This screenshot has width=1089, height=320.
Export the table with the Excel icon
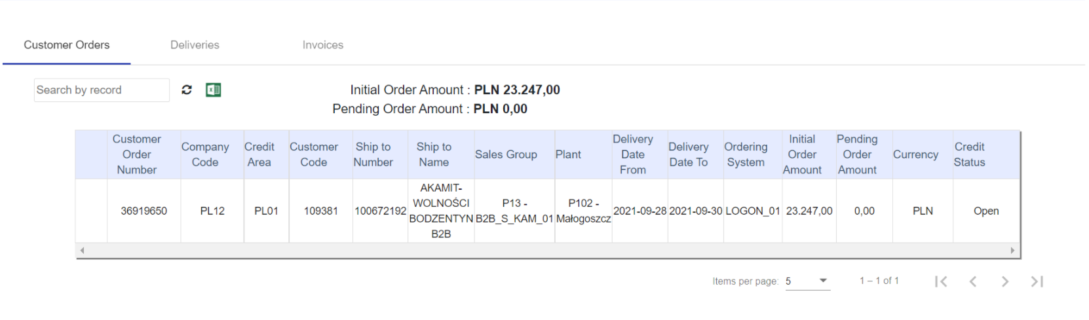tap(214, 90)
